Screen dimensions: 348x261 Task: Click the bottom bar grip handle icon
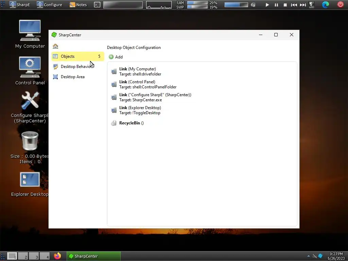[x=3, y=256]
